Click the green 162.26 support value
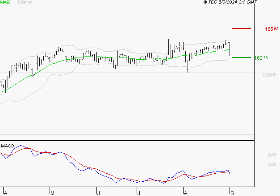Screen dimensions: 280x196 pos(261,58)
